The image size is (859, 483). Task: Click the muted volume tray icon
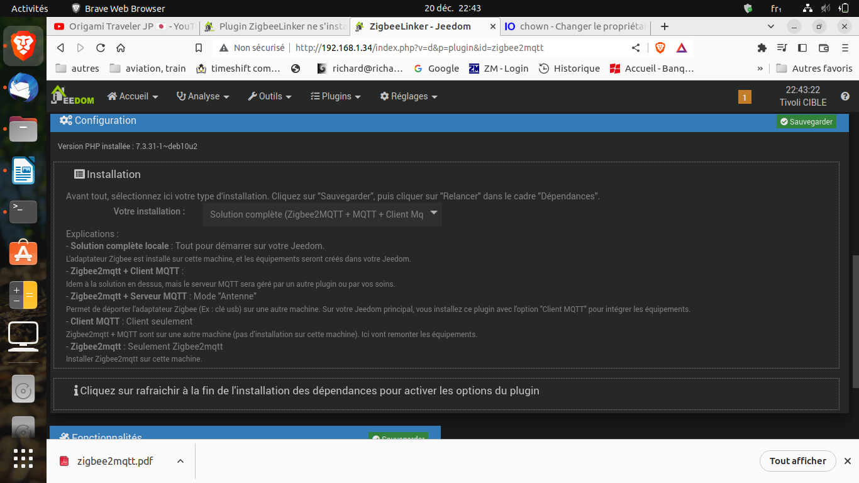[826, 8]
